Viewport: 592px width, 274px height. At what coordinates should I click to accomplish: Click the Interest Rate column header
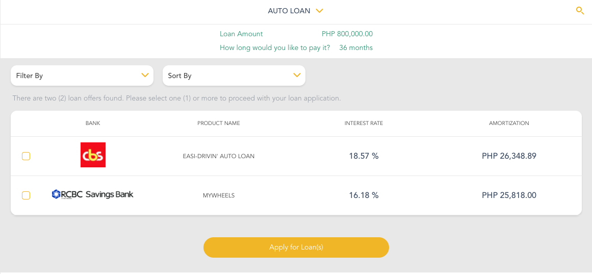(364, 123)
